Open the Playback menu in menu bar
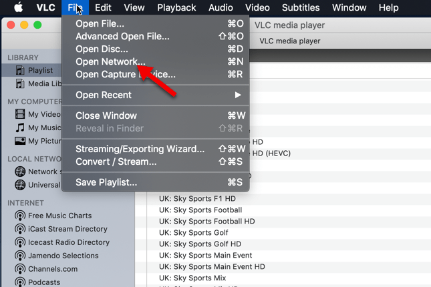431x287 pixels. [x=176, y=8]
